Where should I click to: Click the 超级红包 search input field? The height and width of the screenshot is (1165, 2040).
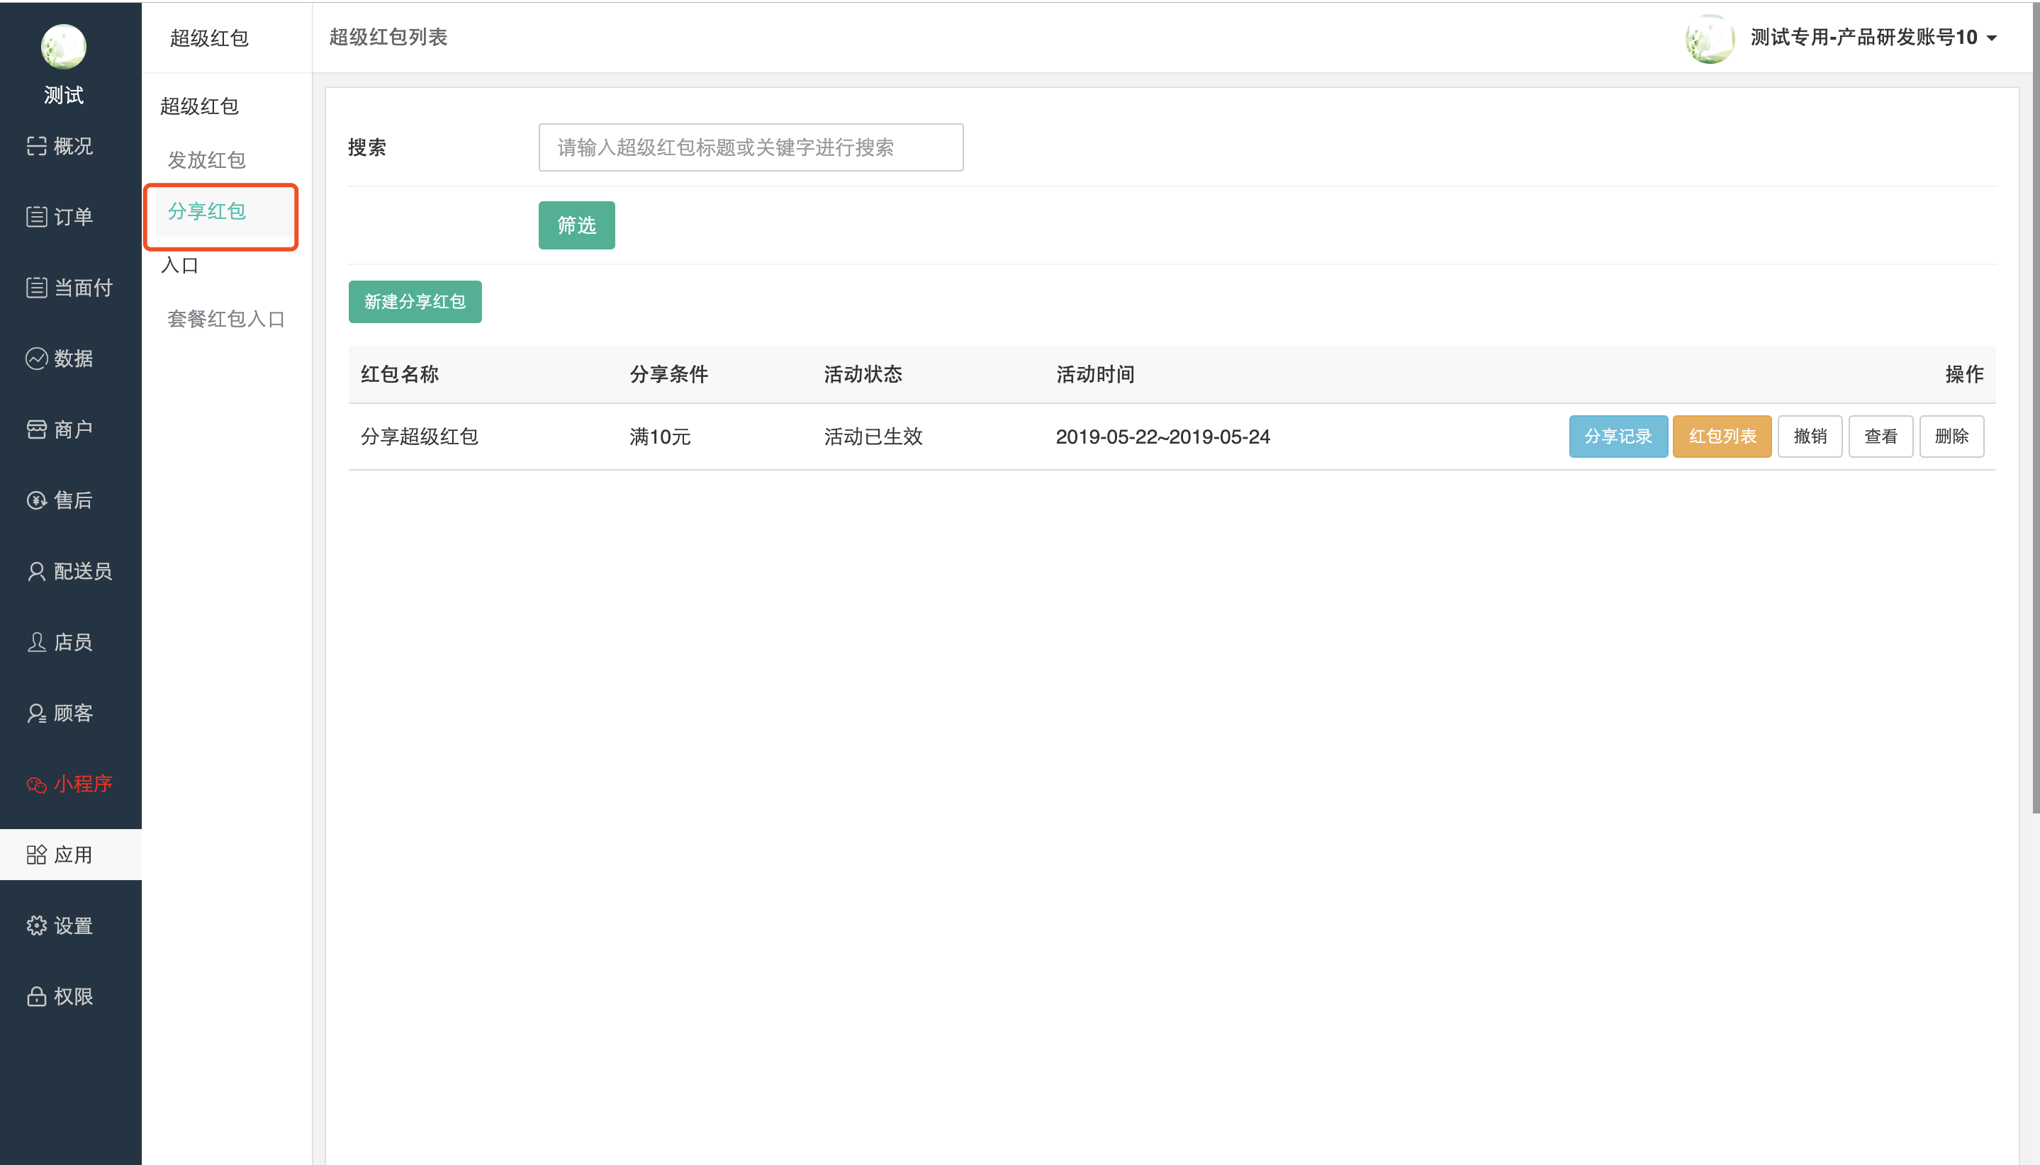(x=751, y=147)
